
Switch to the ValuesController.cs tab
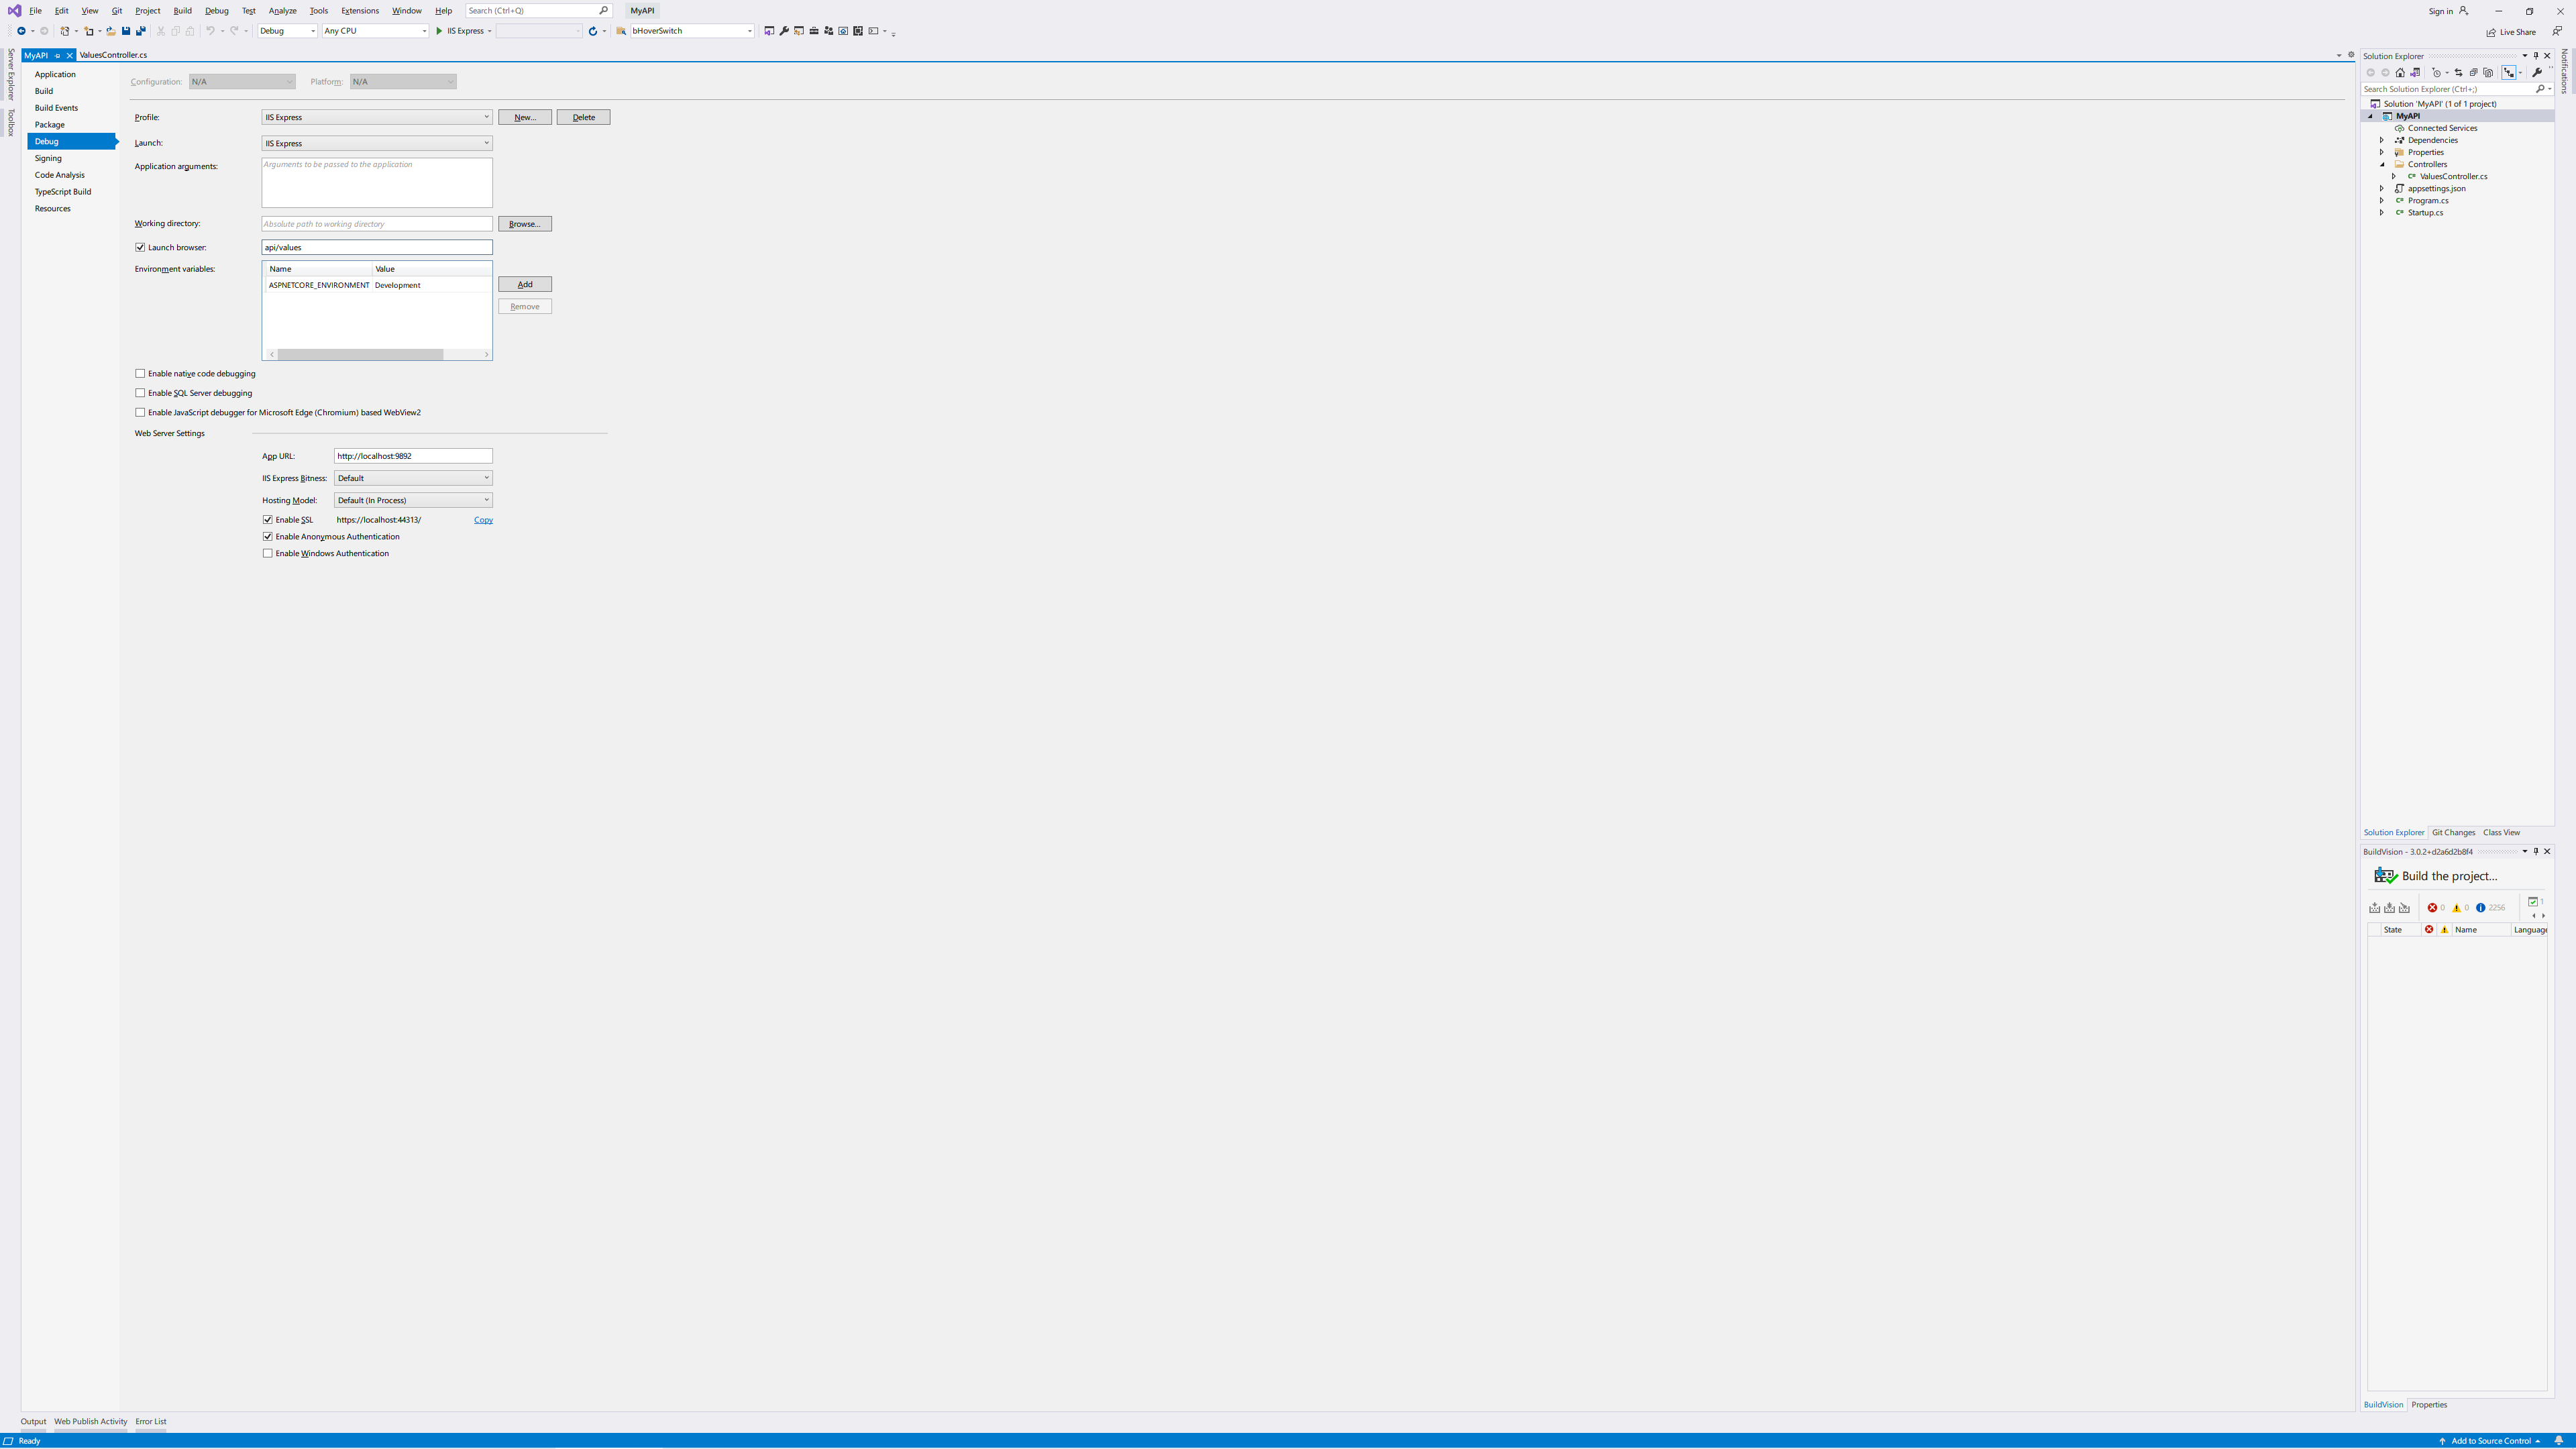click(113, 55)
